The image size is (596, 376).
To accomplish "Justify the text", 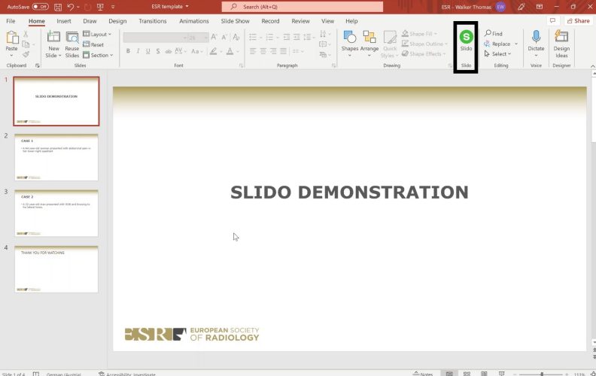I will pos(284,51).
